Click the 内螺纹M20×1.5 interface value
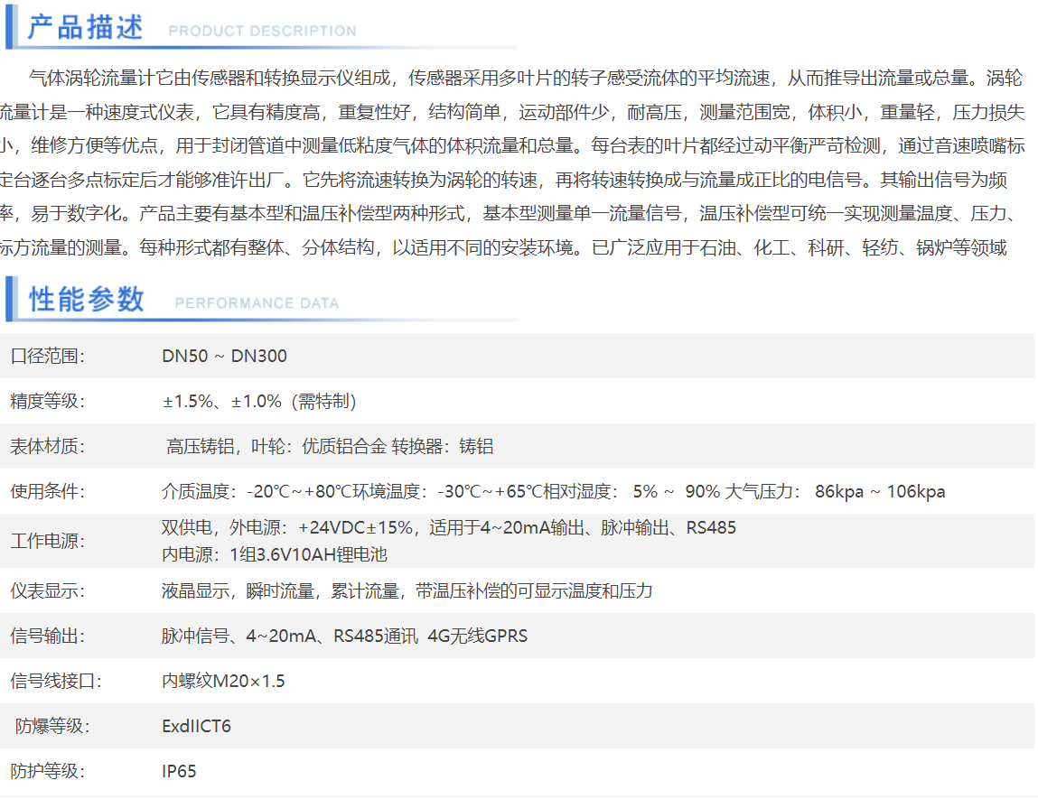 [x=223, y=681]
